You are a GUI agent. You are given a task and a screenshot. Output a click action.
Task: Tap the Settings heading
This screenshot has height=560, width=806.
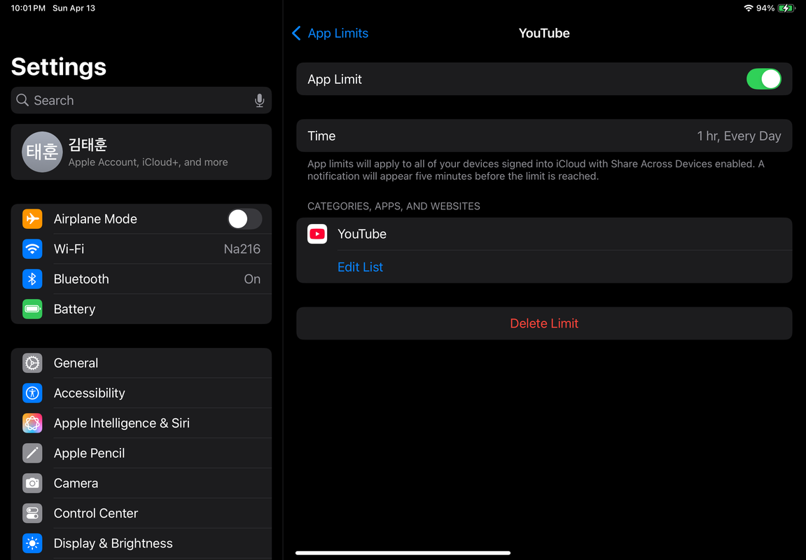(x=59, y=66)
